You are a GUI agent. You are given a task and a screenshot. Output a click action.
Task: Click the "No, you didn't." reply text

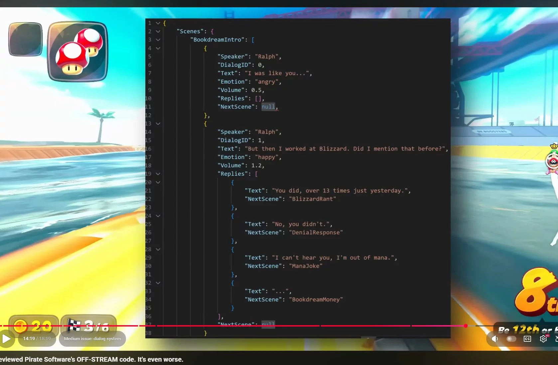301,224
